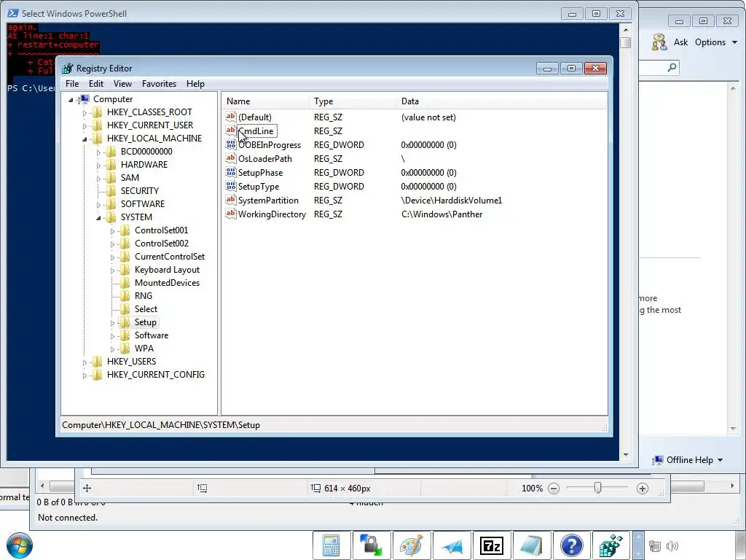This screenshot has height=560, width=746.
Task: Click the zoom slider thumb
Action: tap(598, 488)
